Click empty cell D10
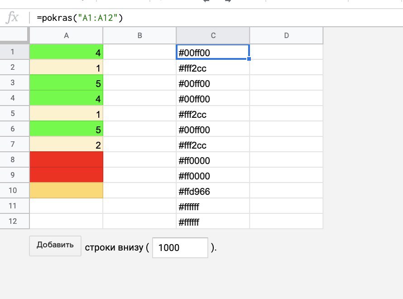 (x=286, y=191)
